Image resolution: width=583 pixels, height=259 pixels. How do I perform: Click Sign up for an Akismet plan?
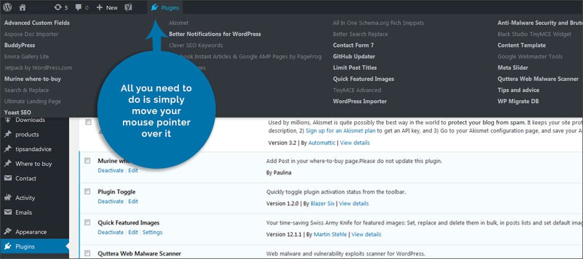(342, 131)
